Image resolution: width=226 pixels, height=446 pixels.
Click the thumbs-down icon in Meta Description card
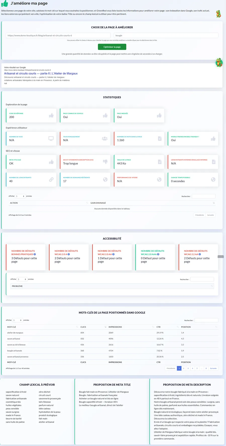(105, 162)
